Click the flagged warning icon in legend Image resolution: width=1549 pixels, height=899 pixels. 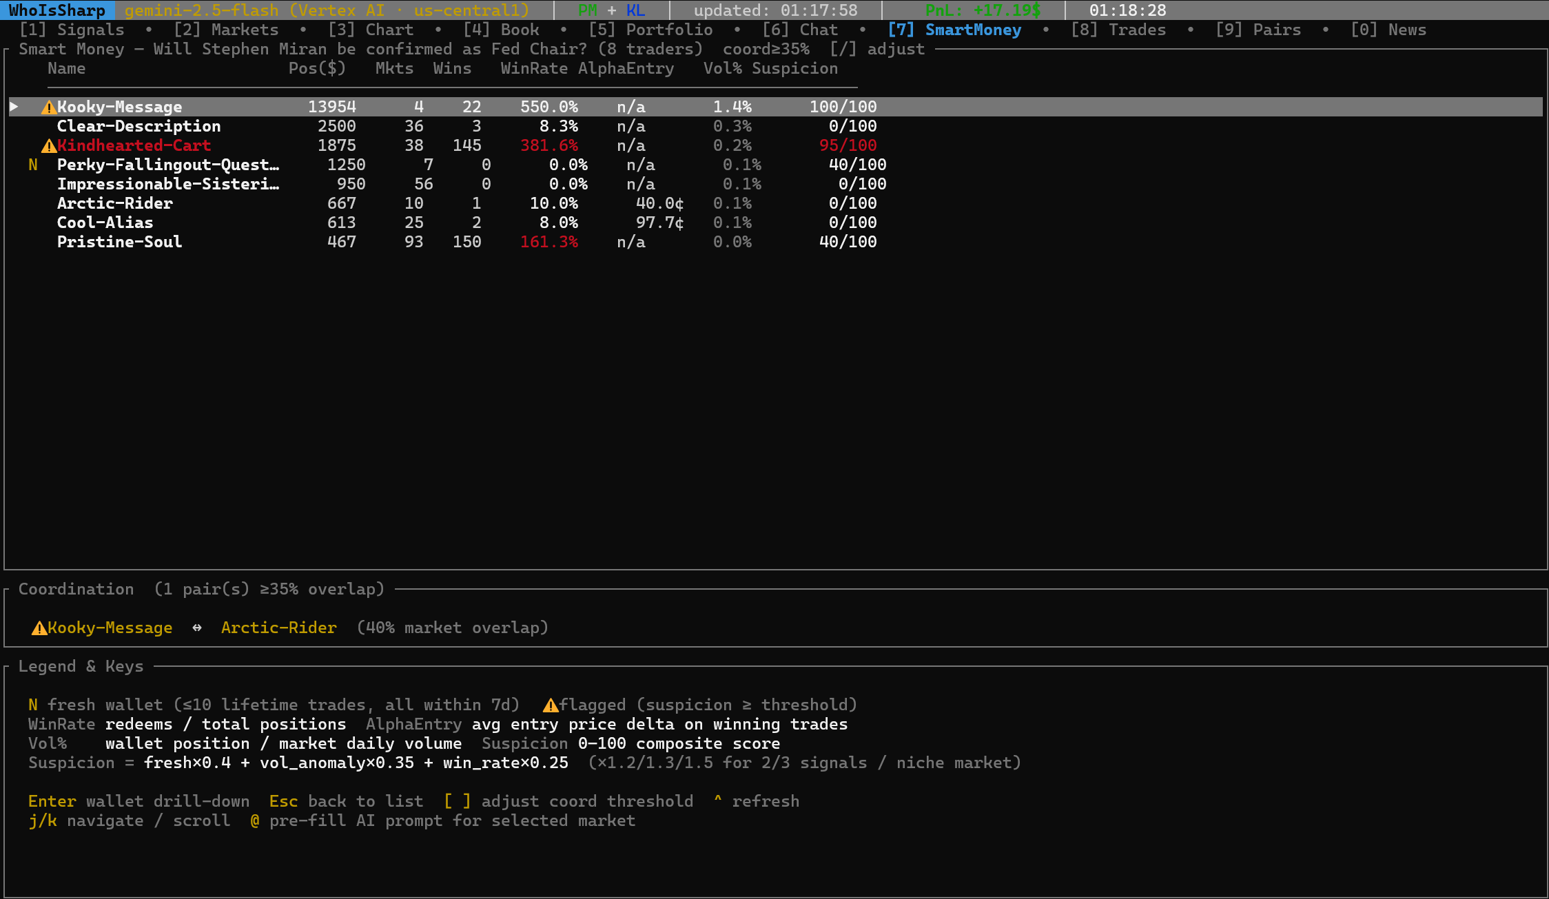click(550, 705)
